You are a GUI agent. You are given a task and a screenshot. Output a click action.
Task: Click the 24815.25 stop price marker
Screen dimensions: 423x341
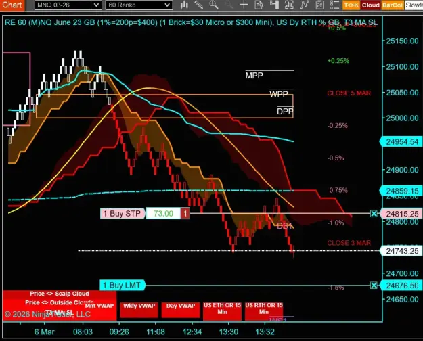(x=402, y=214)
